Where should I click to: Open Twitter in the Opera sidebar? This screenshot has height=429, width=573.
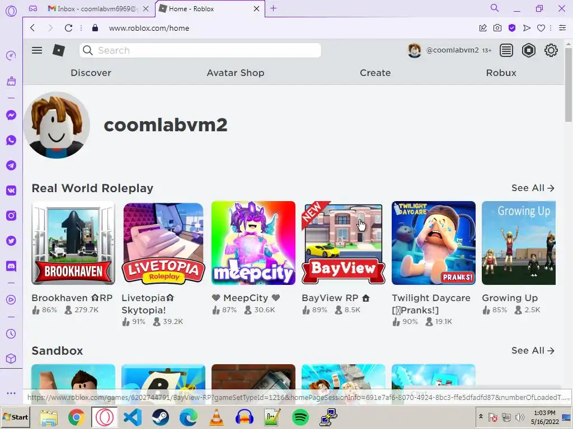11,241
